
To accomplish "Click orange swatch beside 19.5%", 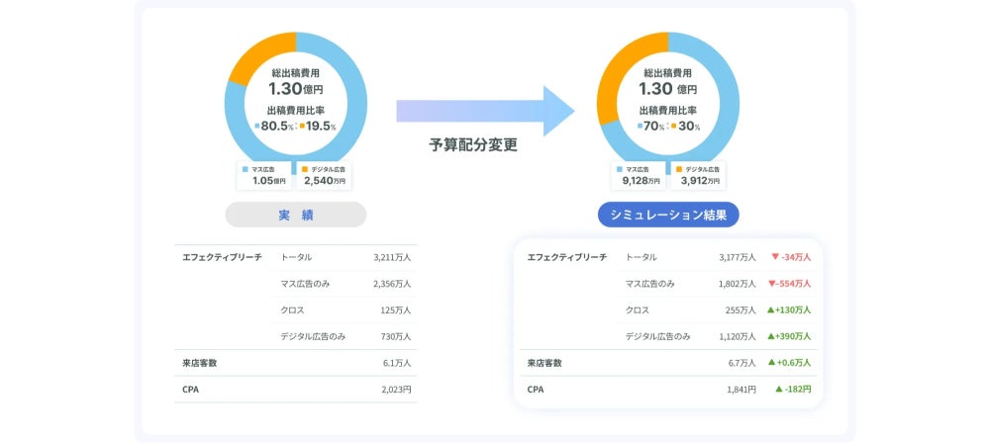I will [x=302, y=127].
